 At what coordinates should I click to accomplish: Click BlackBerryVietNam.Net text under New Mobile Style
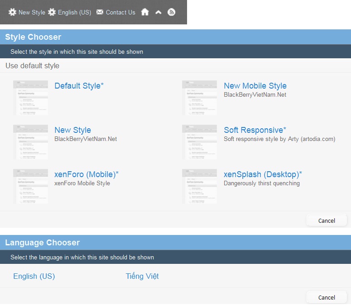[x=255, y=95]
